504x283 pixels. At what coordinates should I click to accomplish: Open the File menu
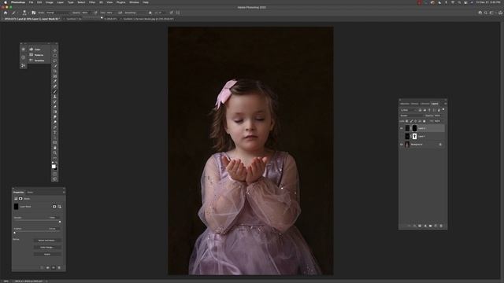[31, 2]
